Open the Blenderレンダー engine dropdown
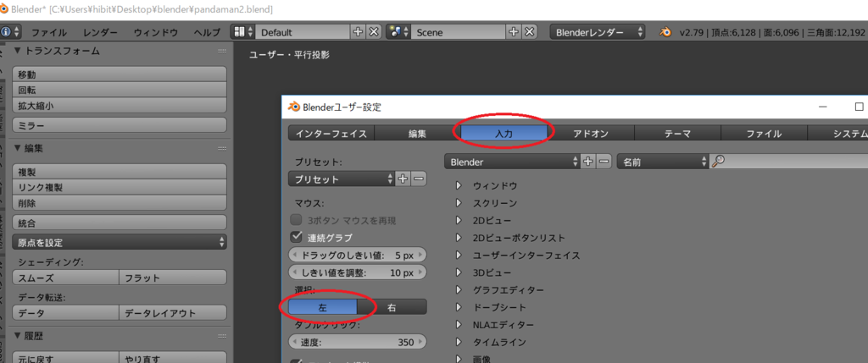Viewport: 868px width, 363px height. point(598,32)
